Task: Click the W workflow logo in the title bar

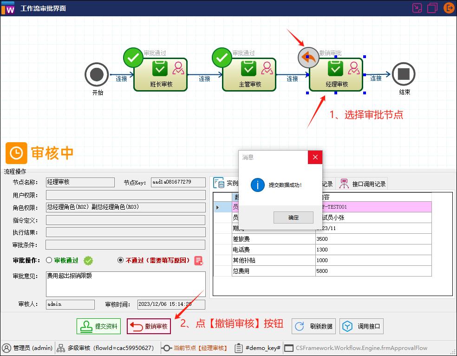Action: pyautogui.click(x=8, y=8)
